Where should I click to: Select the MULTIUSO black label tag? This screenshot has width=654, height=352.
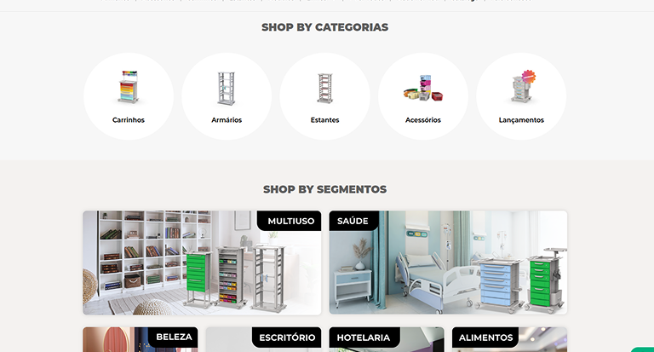click(290, 221)
